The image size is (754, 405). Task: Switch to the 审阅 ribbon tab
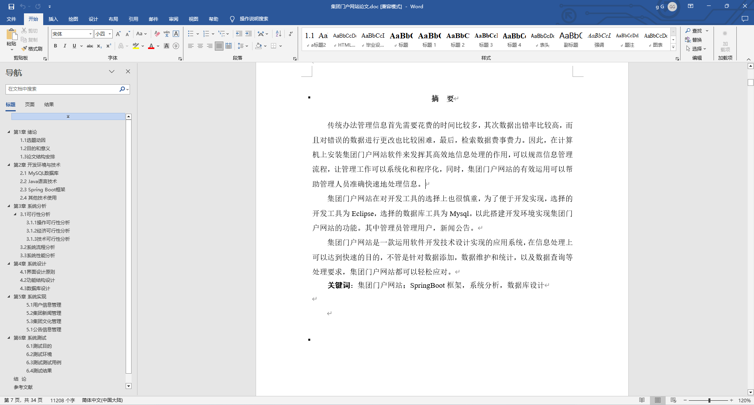click(x=173, y=19)
